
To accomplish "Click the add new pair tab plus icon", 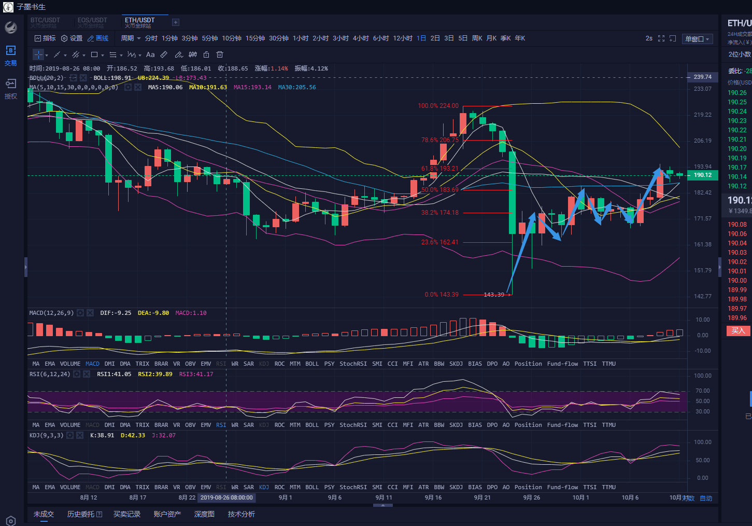I will (176, 22).
